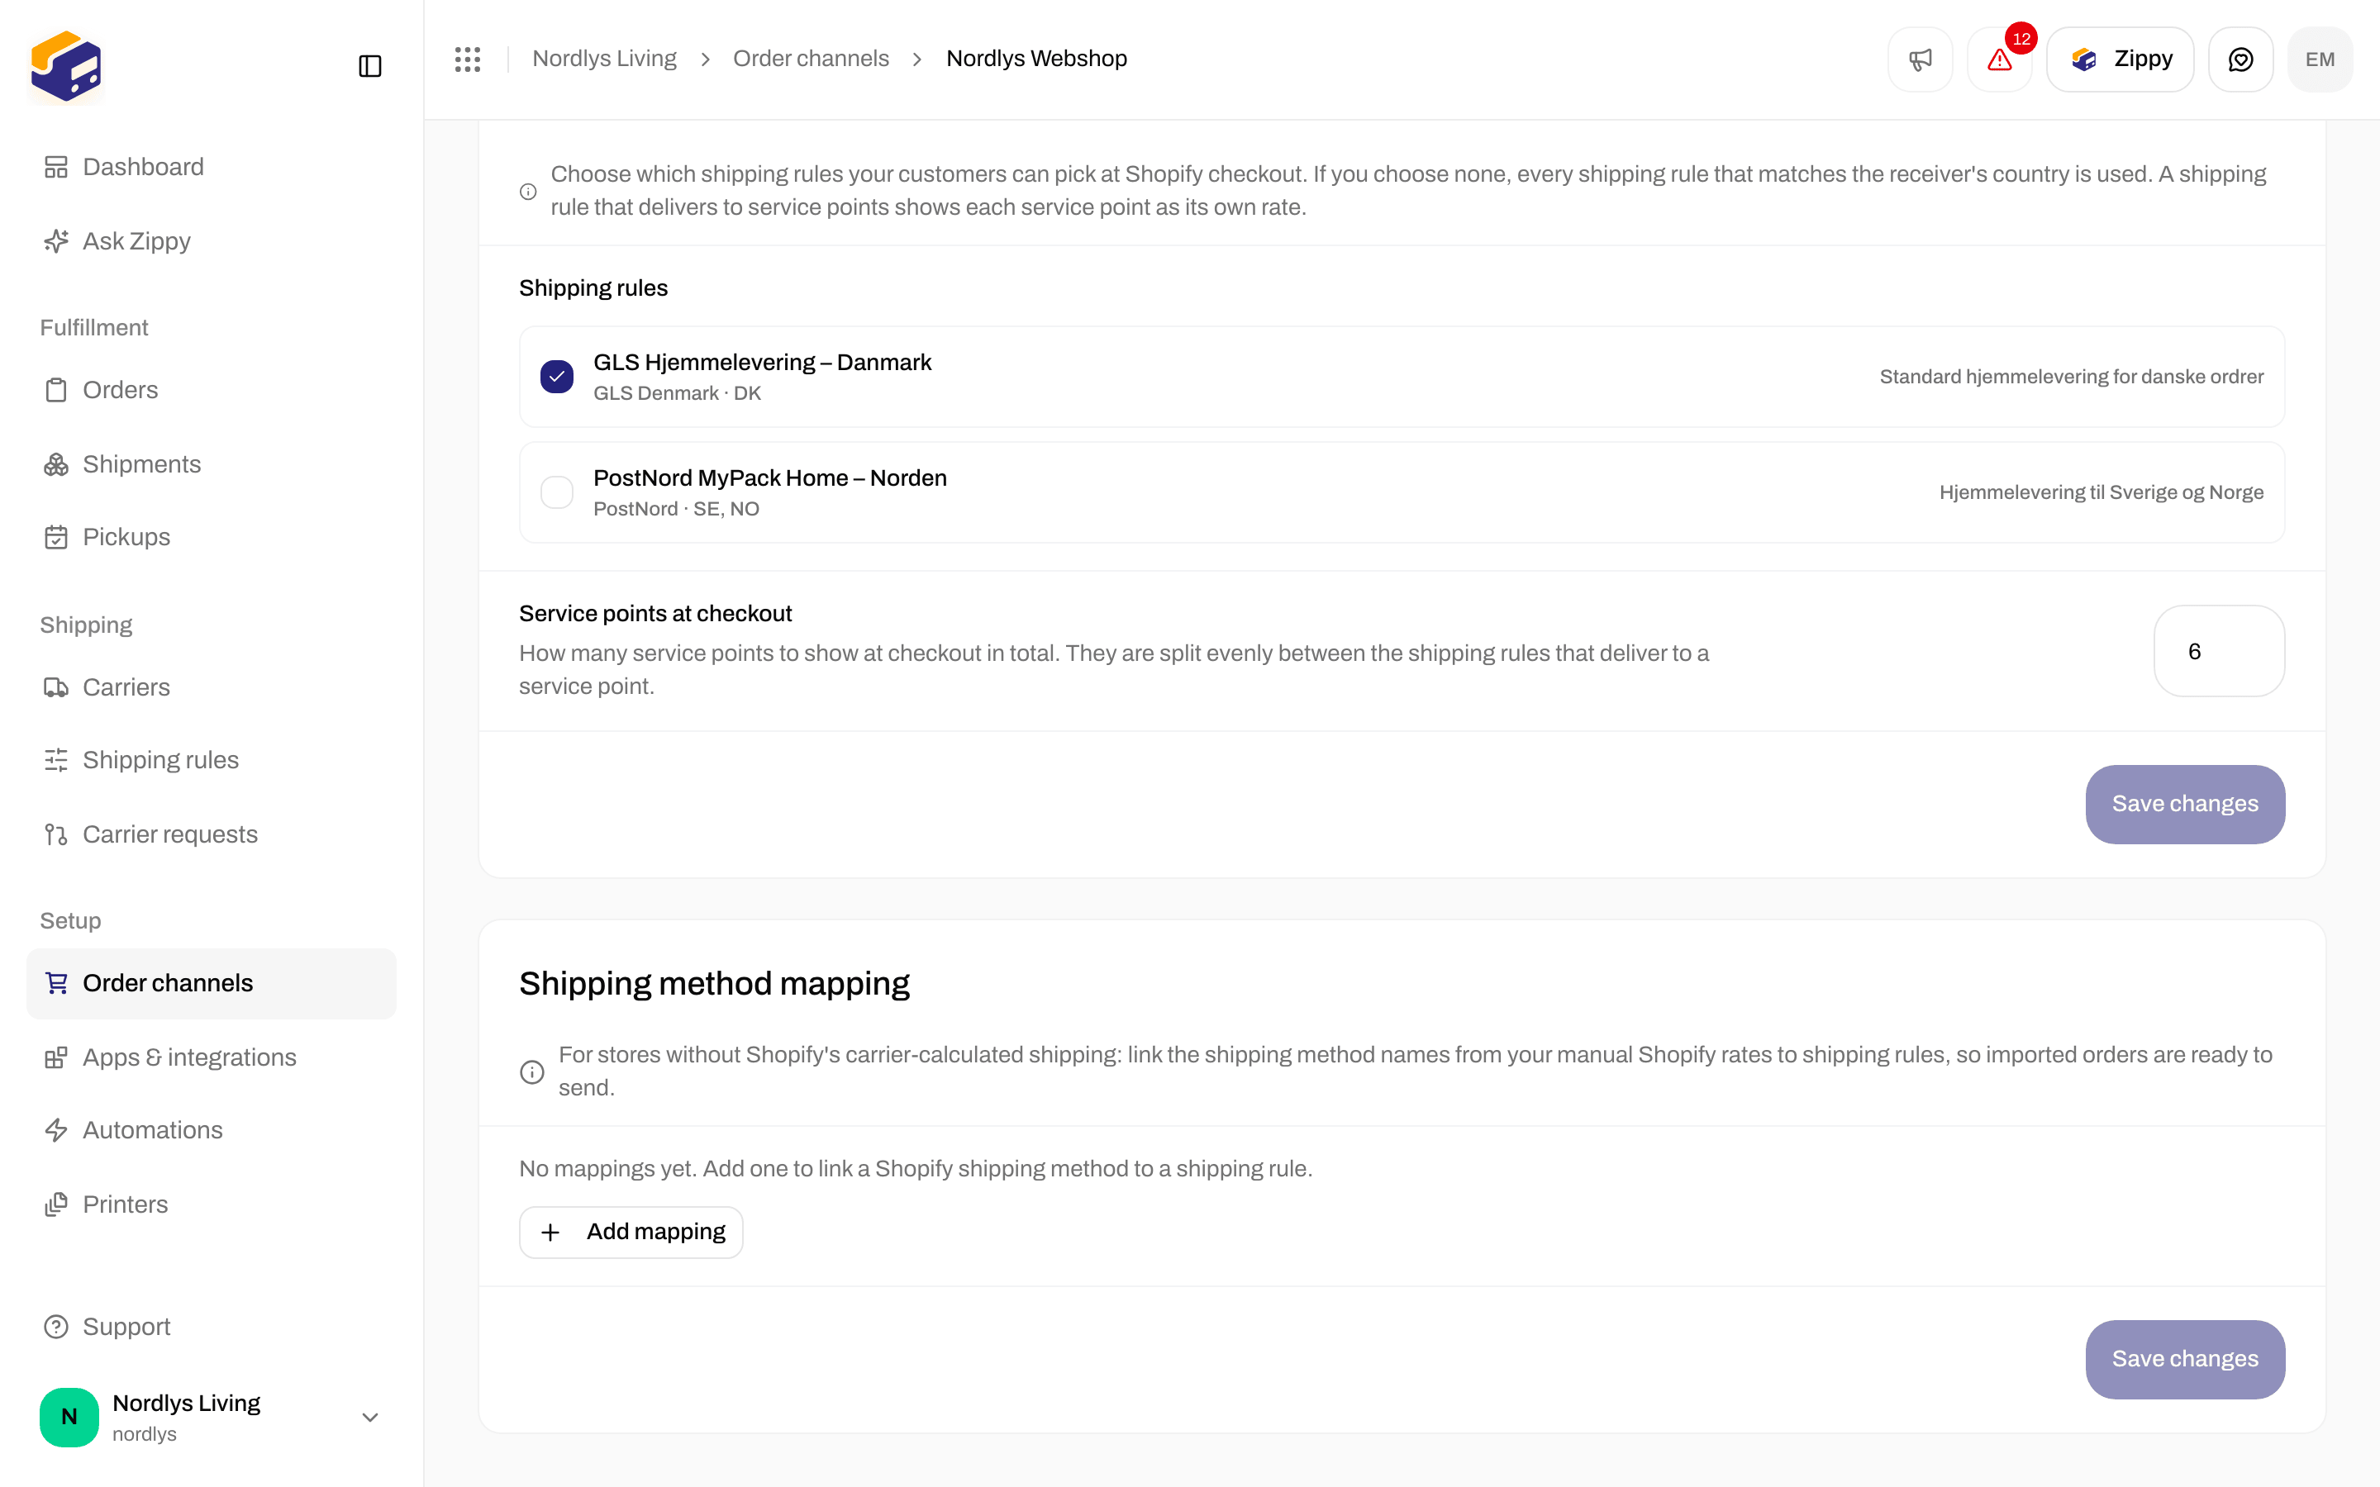Open the announcements megaphone icon
Image resolution: width=2380 pixels, height=1487 pixels.
click(x=1920, y=59)
